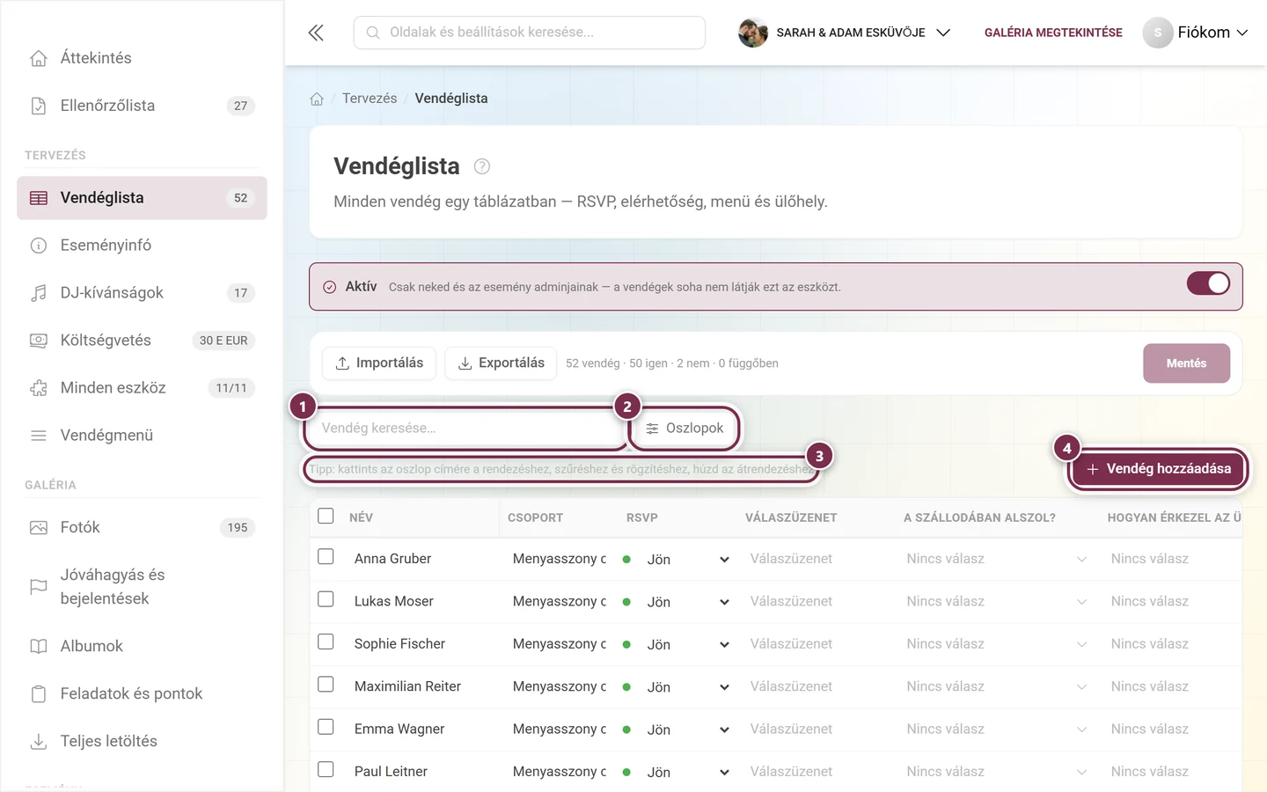Viewport: 1267px width, 792px height.
Task: Select Sophie Fischer's row checkbox
Action: click(326, 642)
